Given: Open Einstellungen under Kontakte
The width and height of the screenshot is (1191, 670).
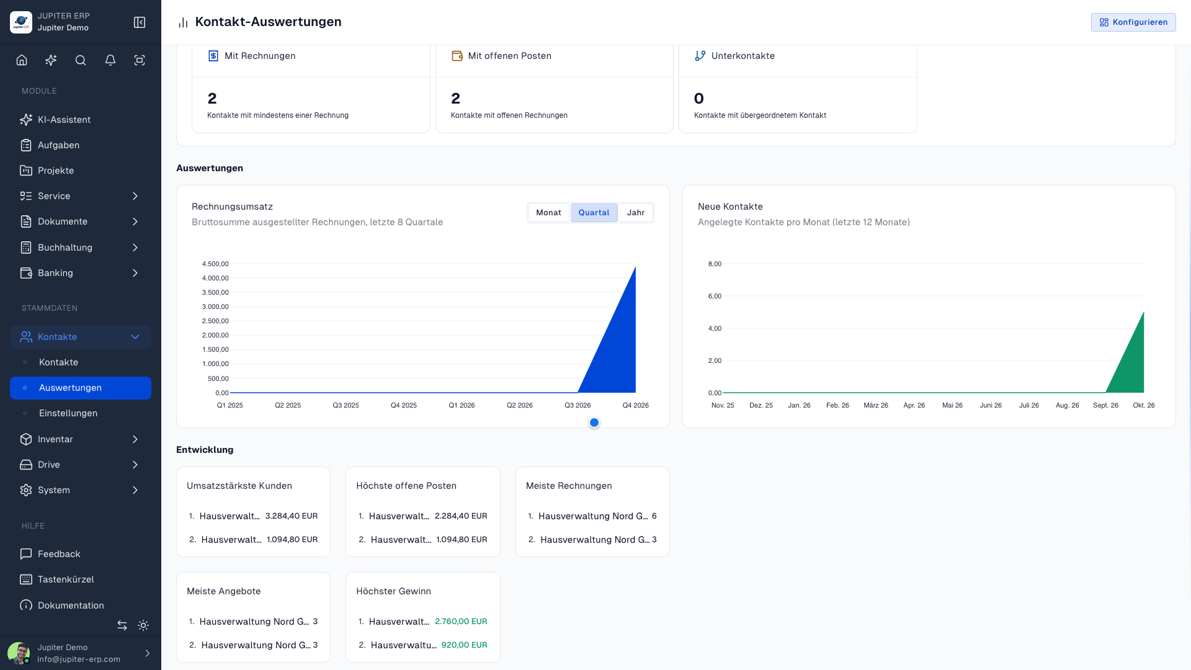Looking at the screenshot, I should 81,413.
